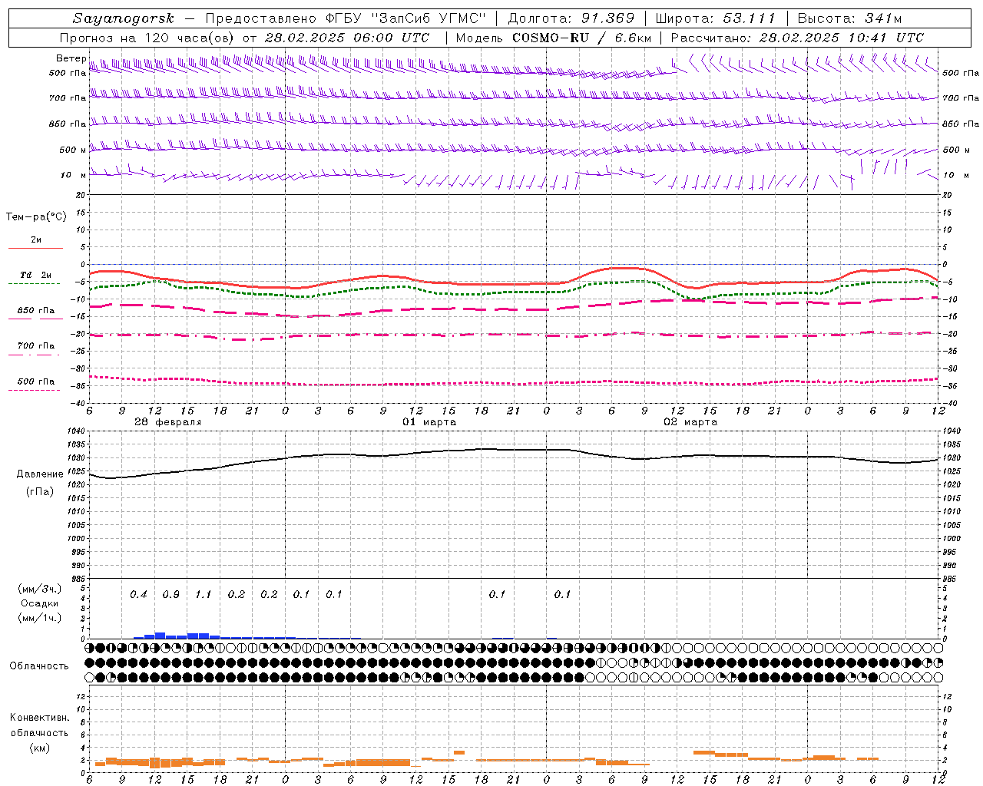Click the 850 гПа entry in temperature legend

[x=36, y=311]
